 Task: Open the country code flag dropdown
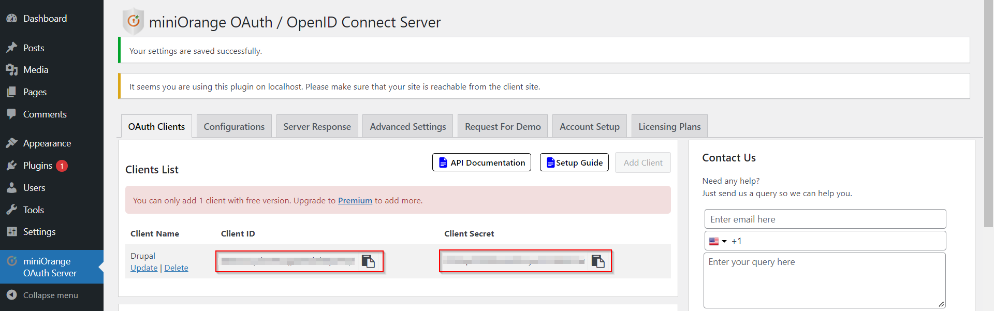pos(718,241)
